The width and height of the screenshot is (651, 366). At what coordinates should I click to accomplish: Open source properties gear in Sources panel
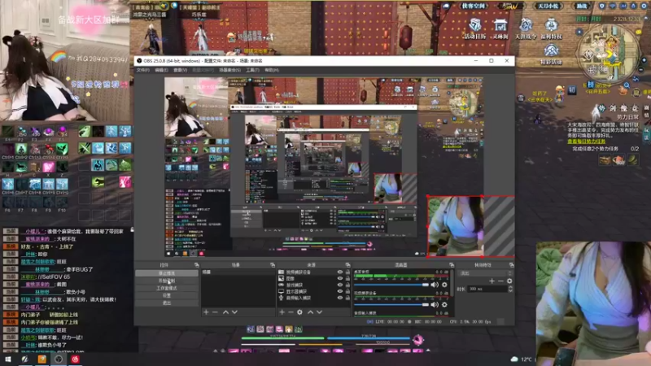point(299,312)
